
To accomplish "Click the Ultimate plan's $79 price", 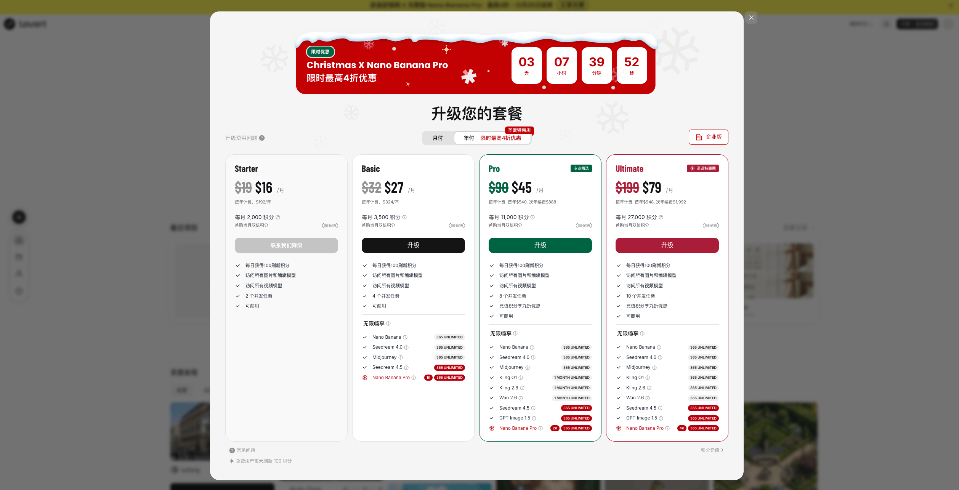I will (652, 188).
